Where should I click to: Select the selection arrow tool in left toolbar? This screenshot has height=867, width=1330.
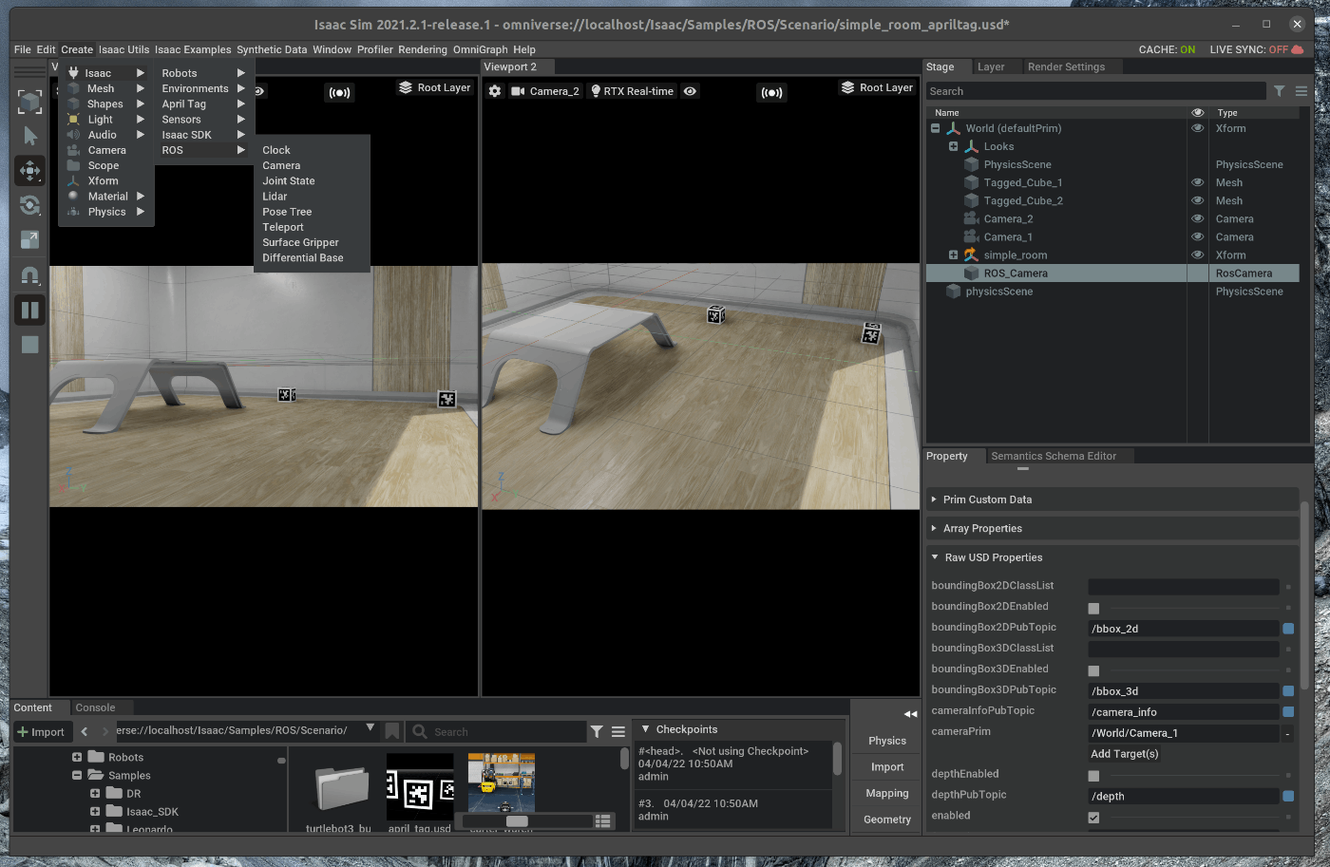tap(30, 136)
